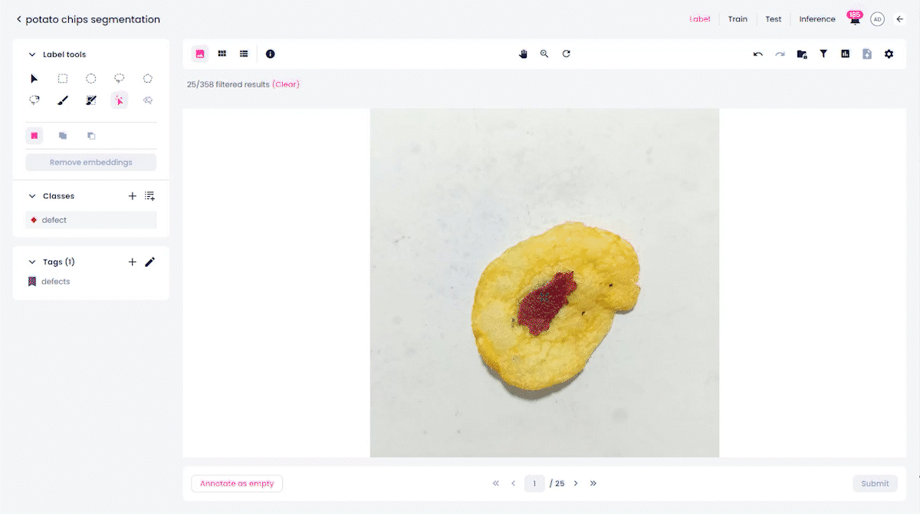Select the ellipse label tool
The width and height of the screenshot is (920, 514).
tap(91, 78)
